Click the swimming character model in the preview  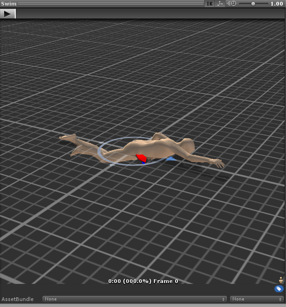click(149, 149)
